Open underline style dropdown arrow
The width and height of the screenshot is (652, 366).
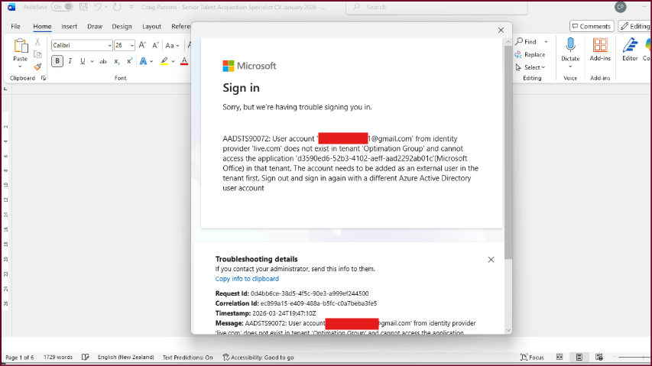click(92, 61)
